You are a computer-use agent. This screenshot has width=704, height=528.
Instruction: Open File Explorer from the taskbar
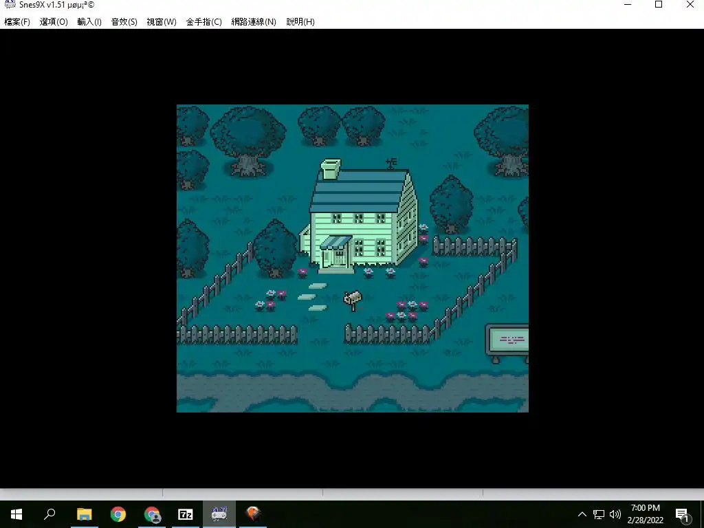tap(84, 514)
